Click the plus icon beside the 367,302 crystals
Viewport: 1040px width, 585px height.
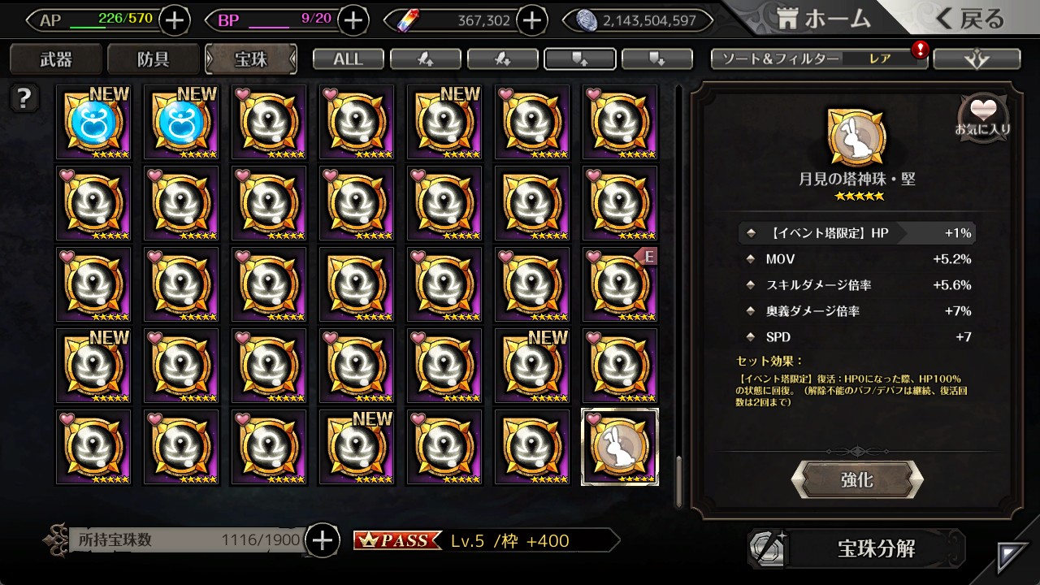pos(531,20)
